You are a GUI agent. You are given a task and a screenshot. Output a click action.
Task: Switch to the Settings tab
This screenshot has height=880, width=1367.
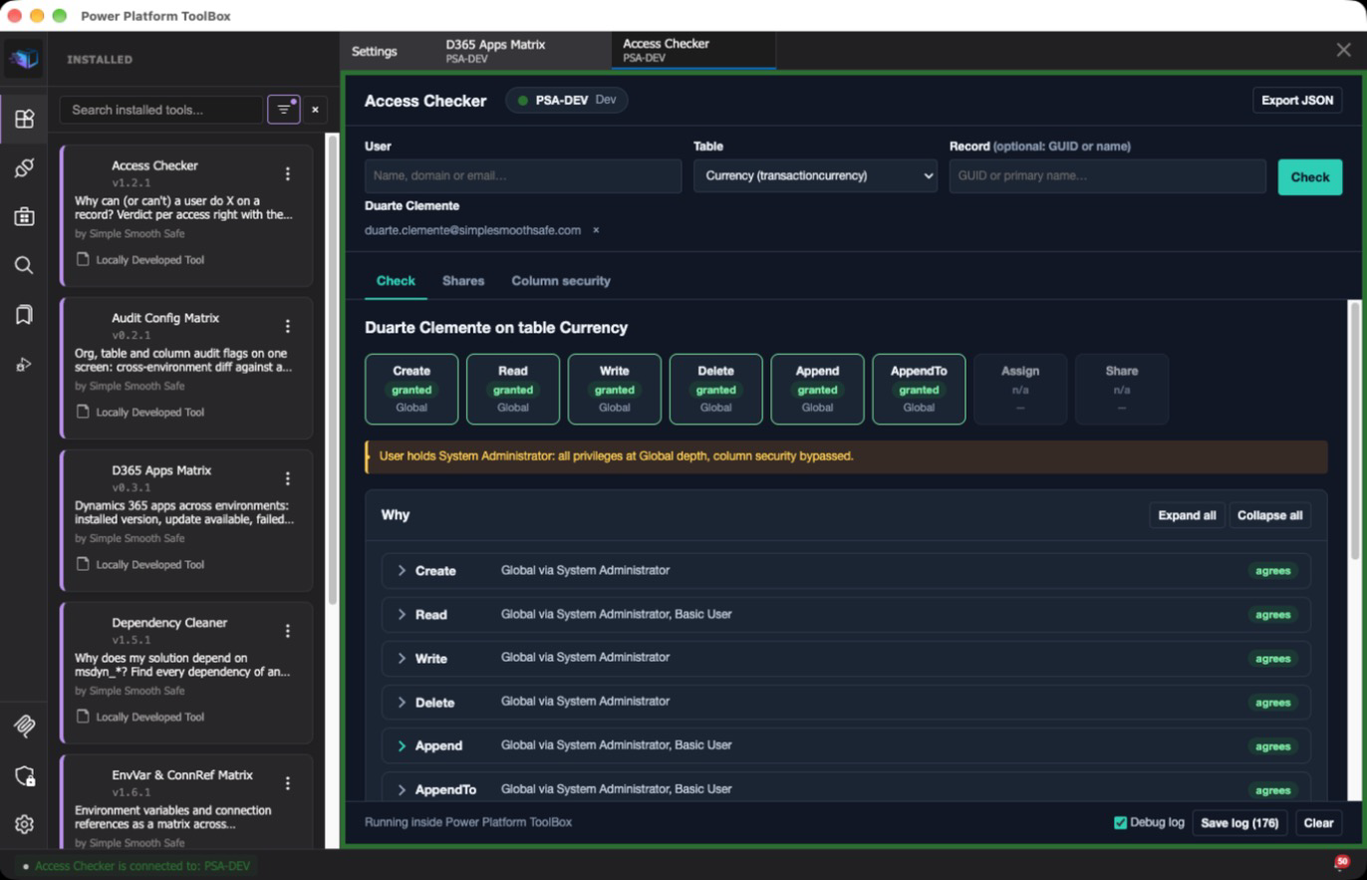(x=375, y=51)
